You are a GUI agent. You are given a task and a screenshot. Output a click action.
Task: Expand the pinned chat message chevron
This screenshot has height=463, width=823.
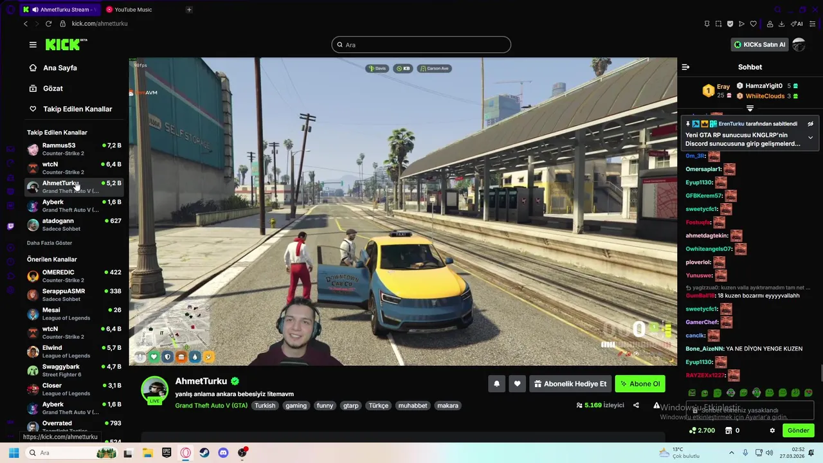click(810, 138)
